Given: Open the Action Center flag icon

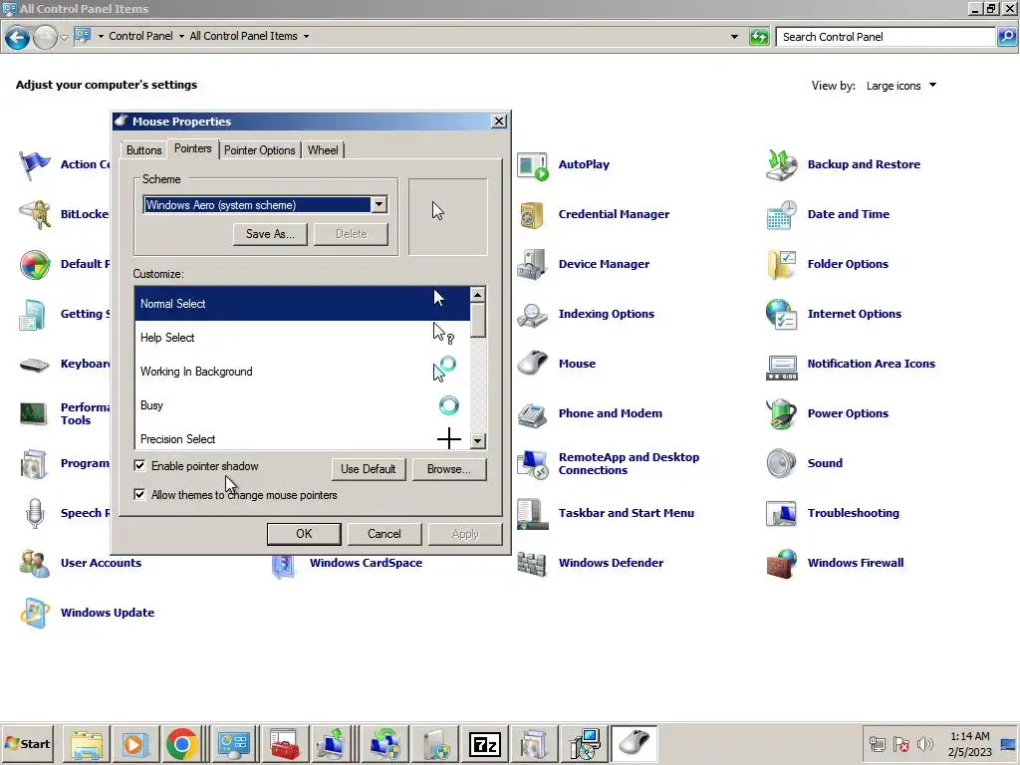Looking at the screenshot, I should pos(35,165).
